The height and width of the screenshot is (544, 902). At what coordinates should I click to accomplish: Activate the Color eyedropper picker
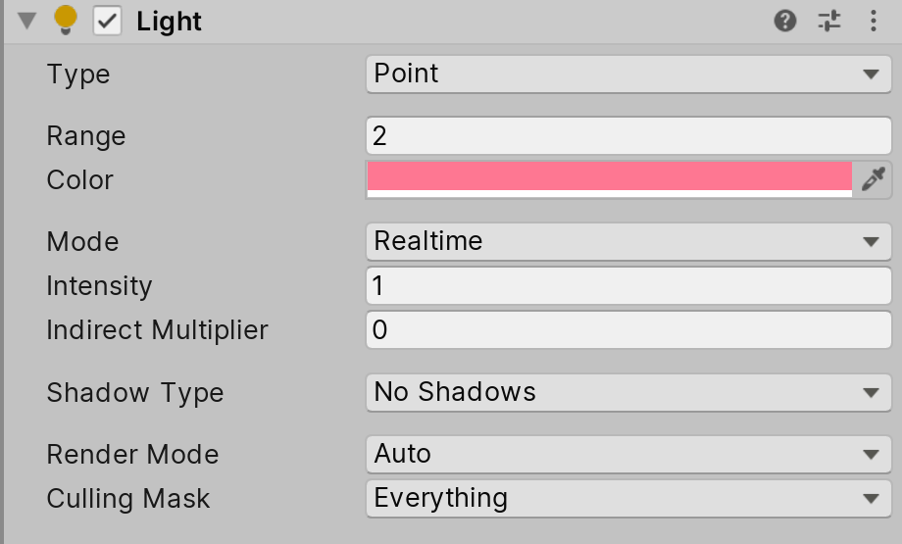[873, 179]
